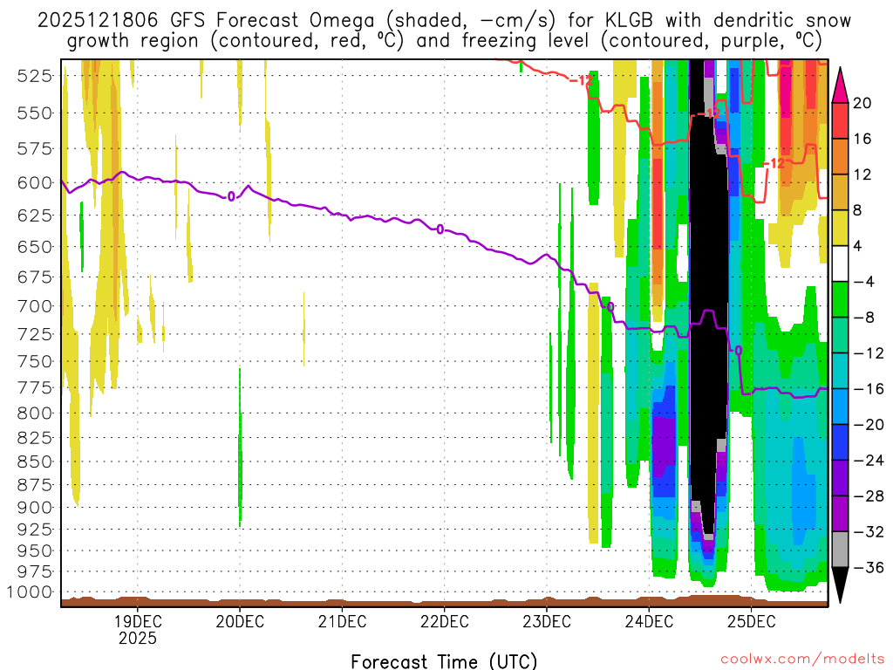Click the 850 pressure level label
893x670 pixels.
pyautogui.click(x=35, y=461)
